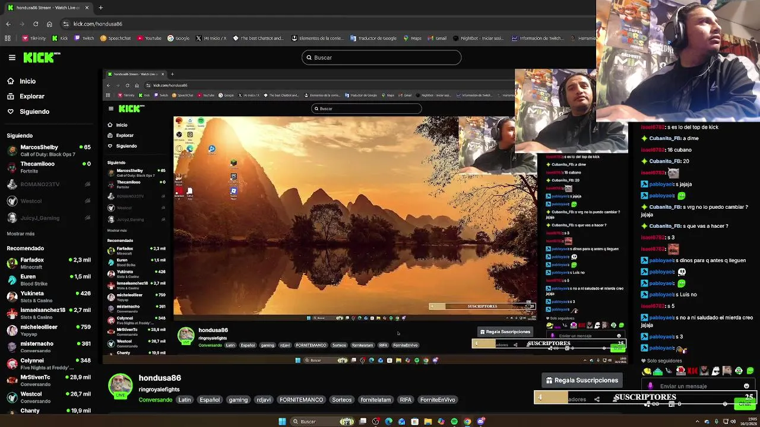This screenshot has height=427, width=760.
Task: Open chat settings gear icon
Action: [725, 404]
